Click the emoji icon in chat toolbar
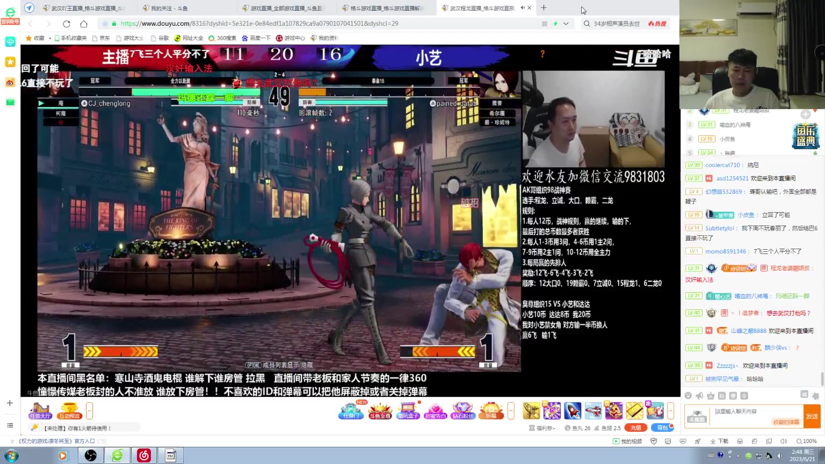Image resolution: width=825 pixels, height=464 pixels. click(688, 396)
